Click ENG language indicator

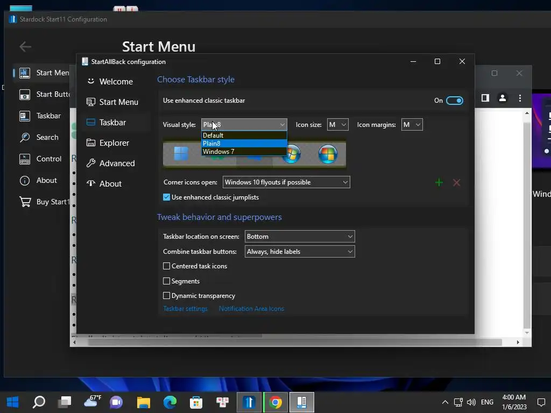pyautogui.click(x=487, y=402)
